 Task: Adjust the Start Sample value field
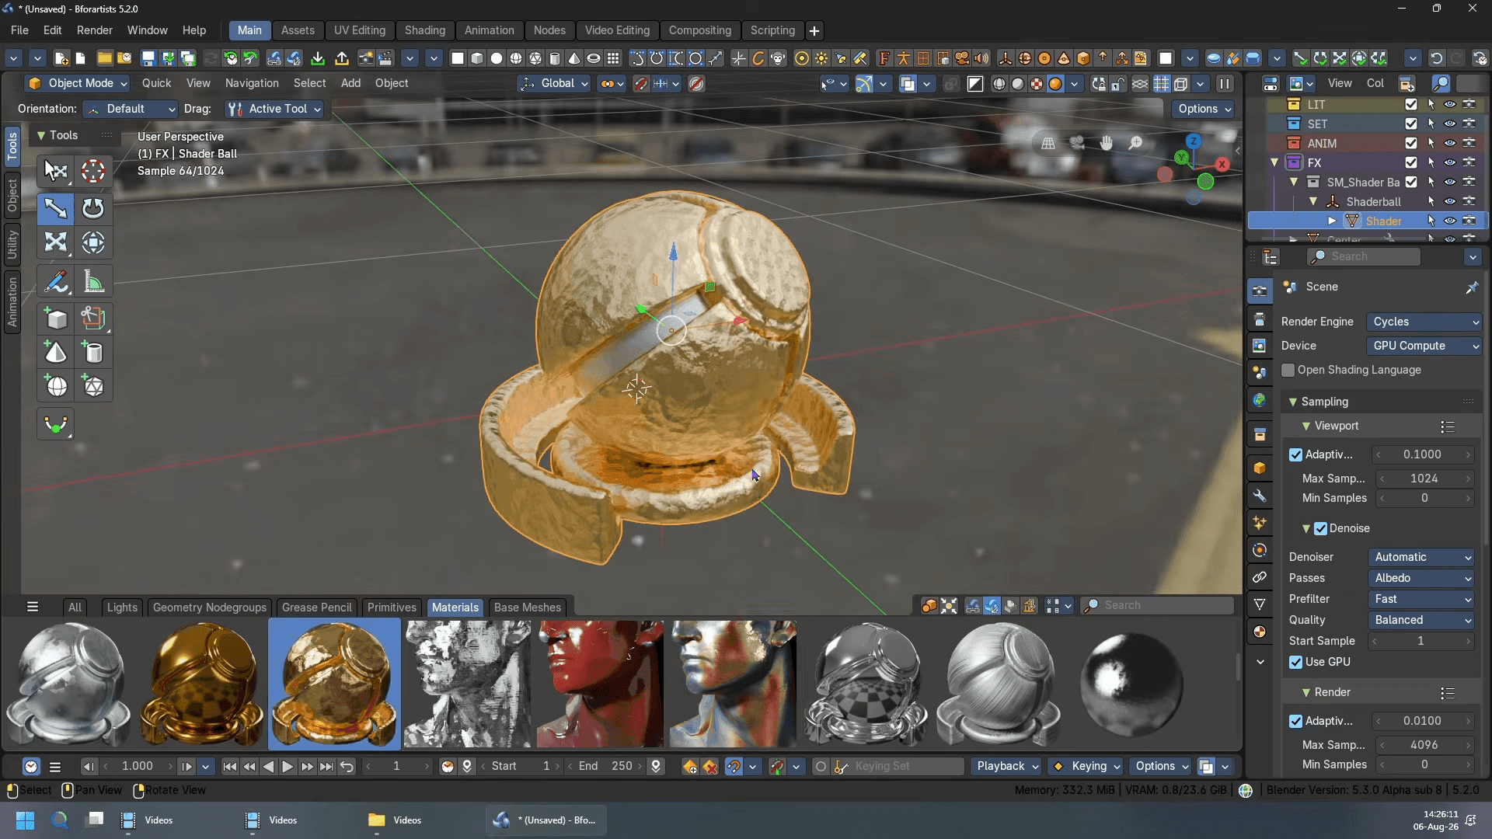(1421, 641)
